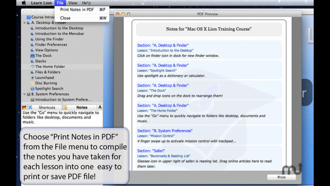Click the Spotlight Search blue icon
This screenshot has height=186, width=330.
point(32,89)
